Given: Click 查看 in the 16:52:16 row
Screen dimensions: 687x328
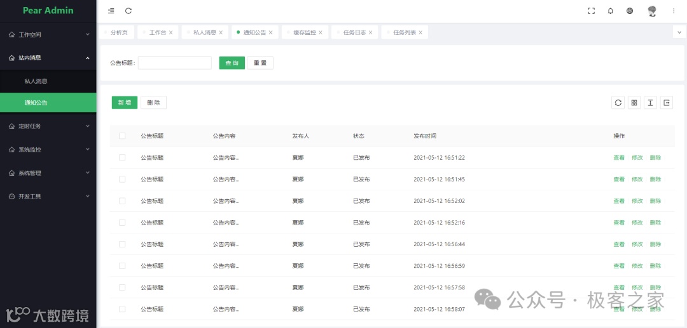Looking at the screenshot, I should coord(619,222).
